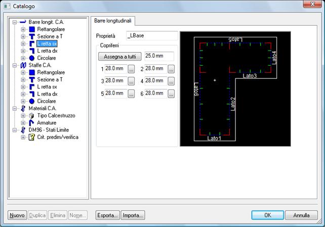
Task: Select the highlighted L retta sx tree item
Action: pyautogui.click(x=47, y=44)
